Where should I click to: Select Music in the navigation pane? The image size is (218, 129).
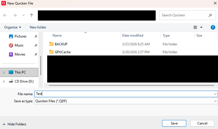click(19, 45)
